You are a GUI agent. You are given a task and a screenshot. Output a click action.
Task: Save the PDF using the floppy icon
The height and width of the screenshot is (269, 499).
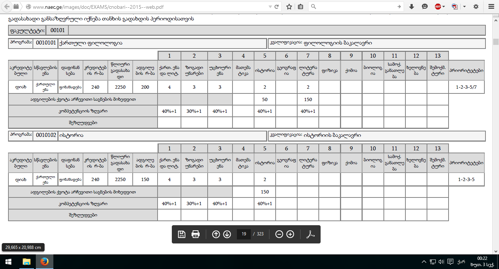[x=181, y=234]
